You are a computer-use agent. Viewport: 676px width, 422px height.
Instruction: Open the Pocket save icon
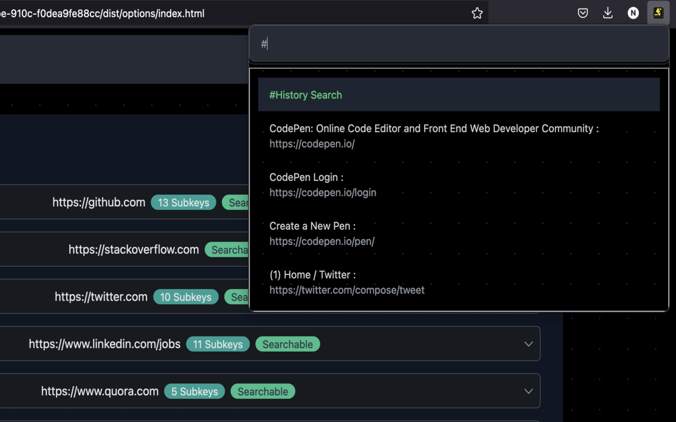[583, 13]
